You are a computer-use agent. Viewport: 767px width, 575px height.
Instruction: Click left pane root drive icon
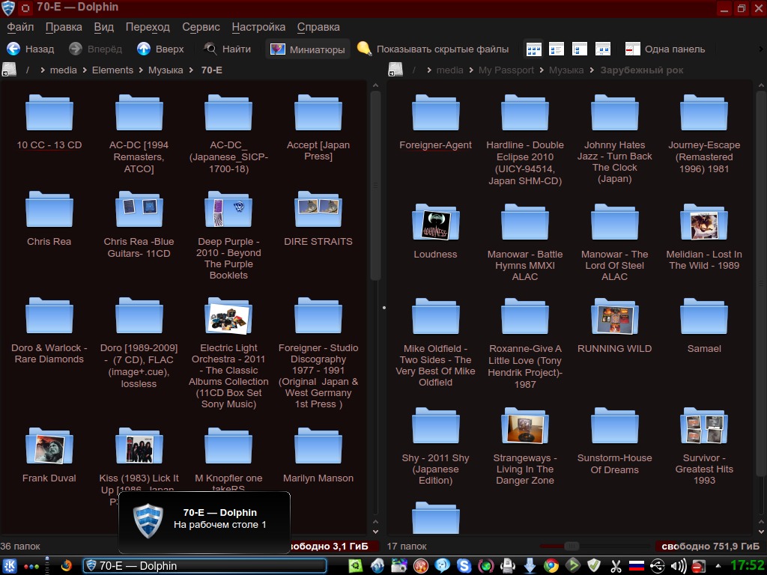(9, 70)
